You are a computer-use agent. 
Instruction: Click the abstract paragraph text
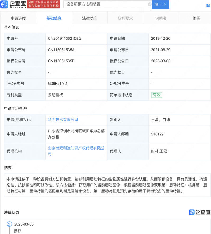click(107, 185)
